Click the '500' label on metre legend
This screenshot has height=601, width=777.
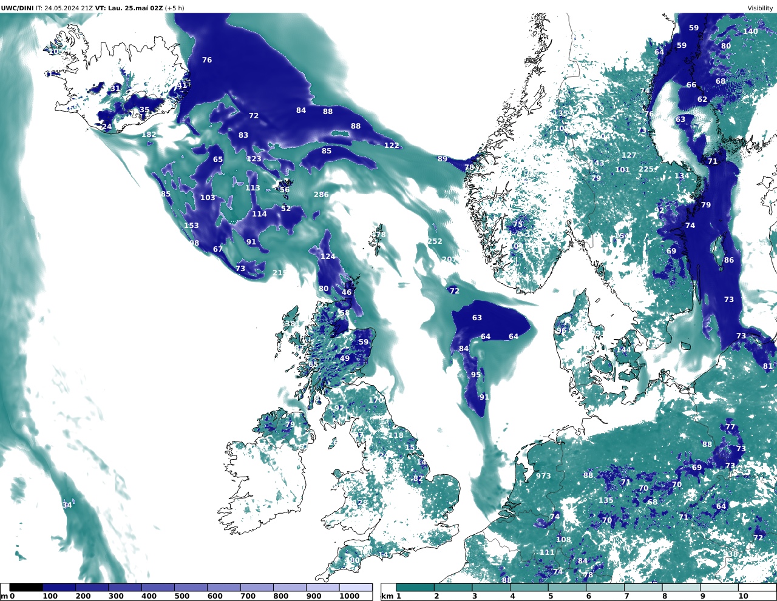point(182,596)
